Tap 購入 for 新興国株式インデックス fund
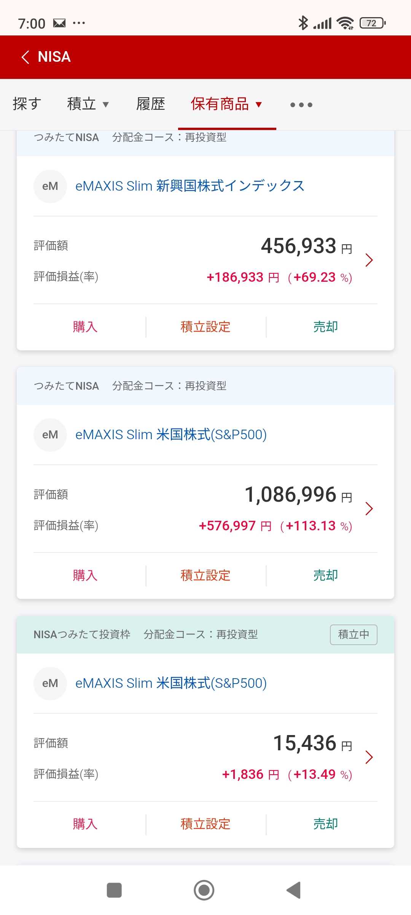 pyautogui.click(x=85, y=327)
